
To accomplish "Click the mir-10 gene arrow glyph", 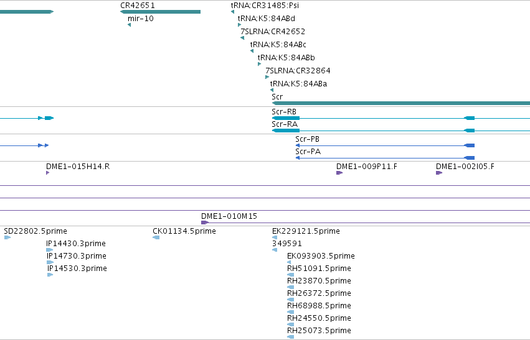I will pos(129,25).
